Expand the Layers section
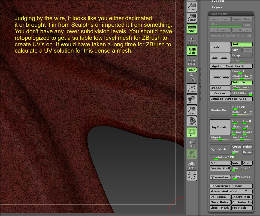This screenshot has width=260, height=216. click(217, 7)
